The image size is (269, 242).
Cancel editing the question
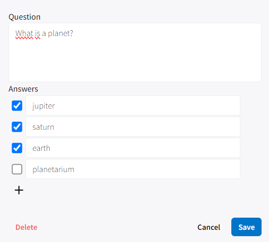(x=209, y=227)
